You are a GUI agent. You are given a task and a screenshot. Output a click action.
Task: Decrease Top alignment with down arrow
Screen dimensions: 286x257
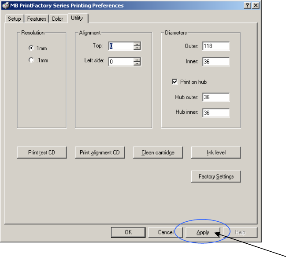click(x=137, y=48)
